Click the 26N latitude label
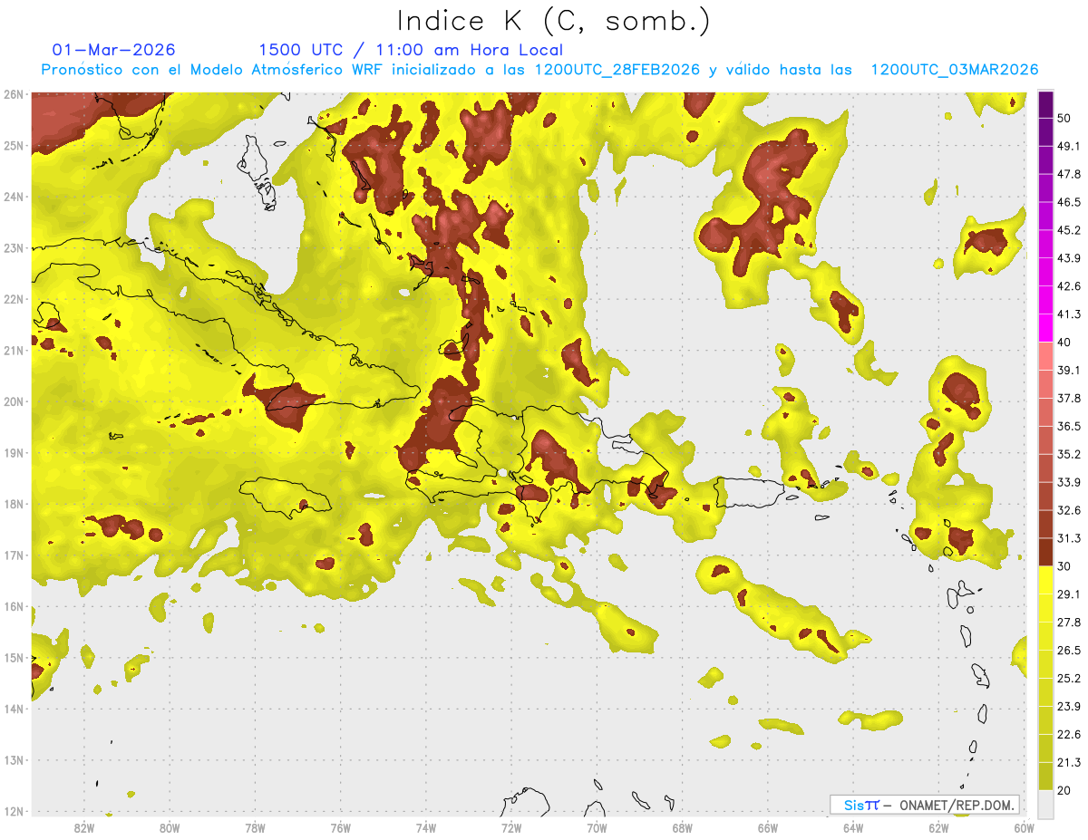 click(14, 94)
